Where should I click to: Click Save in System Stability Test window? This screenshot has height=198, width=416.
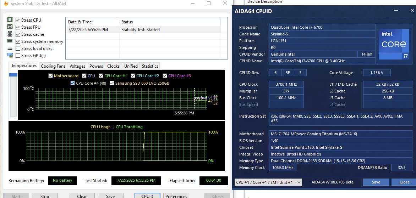tap(110, 196)
